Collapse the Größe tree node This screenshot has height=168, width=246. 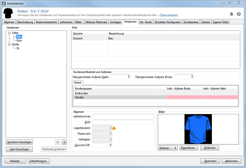coord(9,45)
